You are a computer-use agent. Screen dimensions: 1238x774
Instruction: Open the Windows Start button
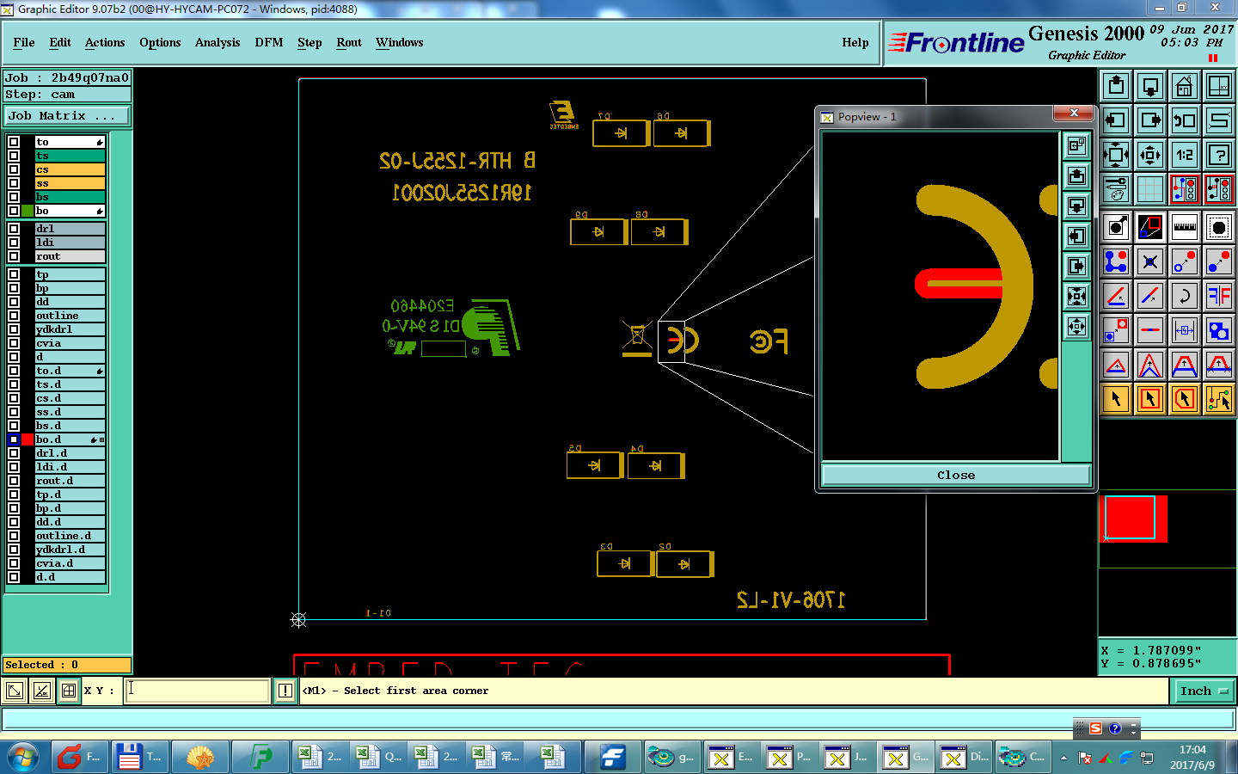coord(23,757)
